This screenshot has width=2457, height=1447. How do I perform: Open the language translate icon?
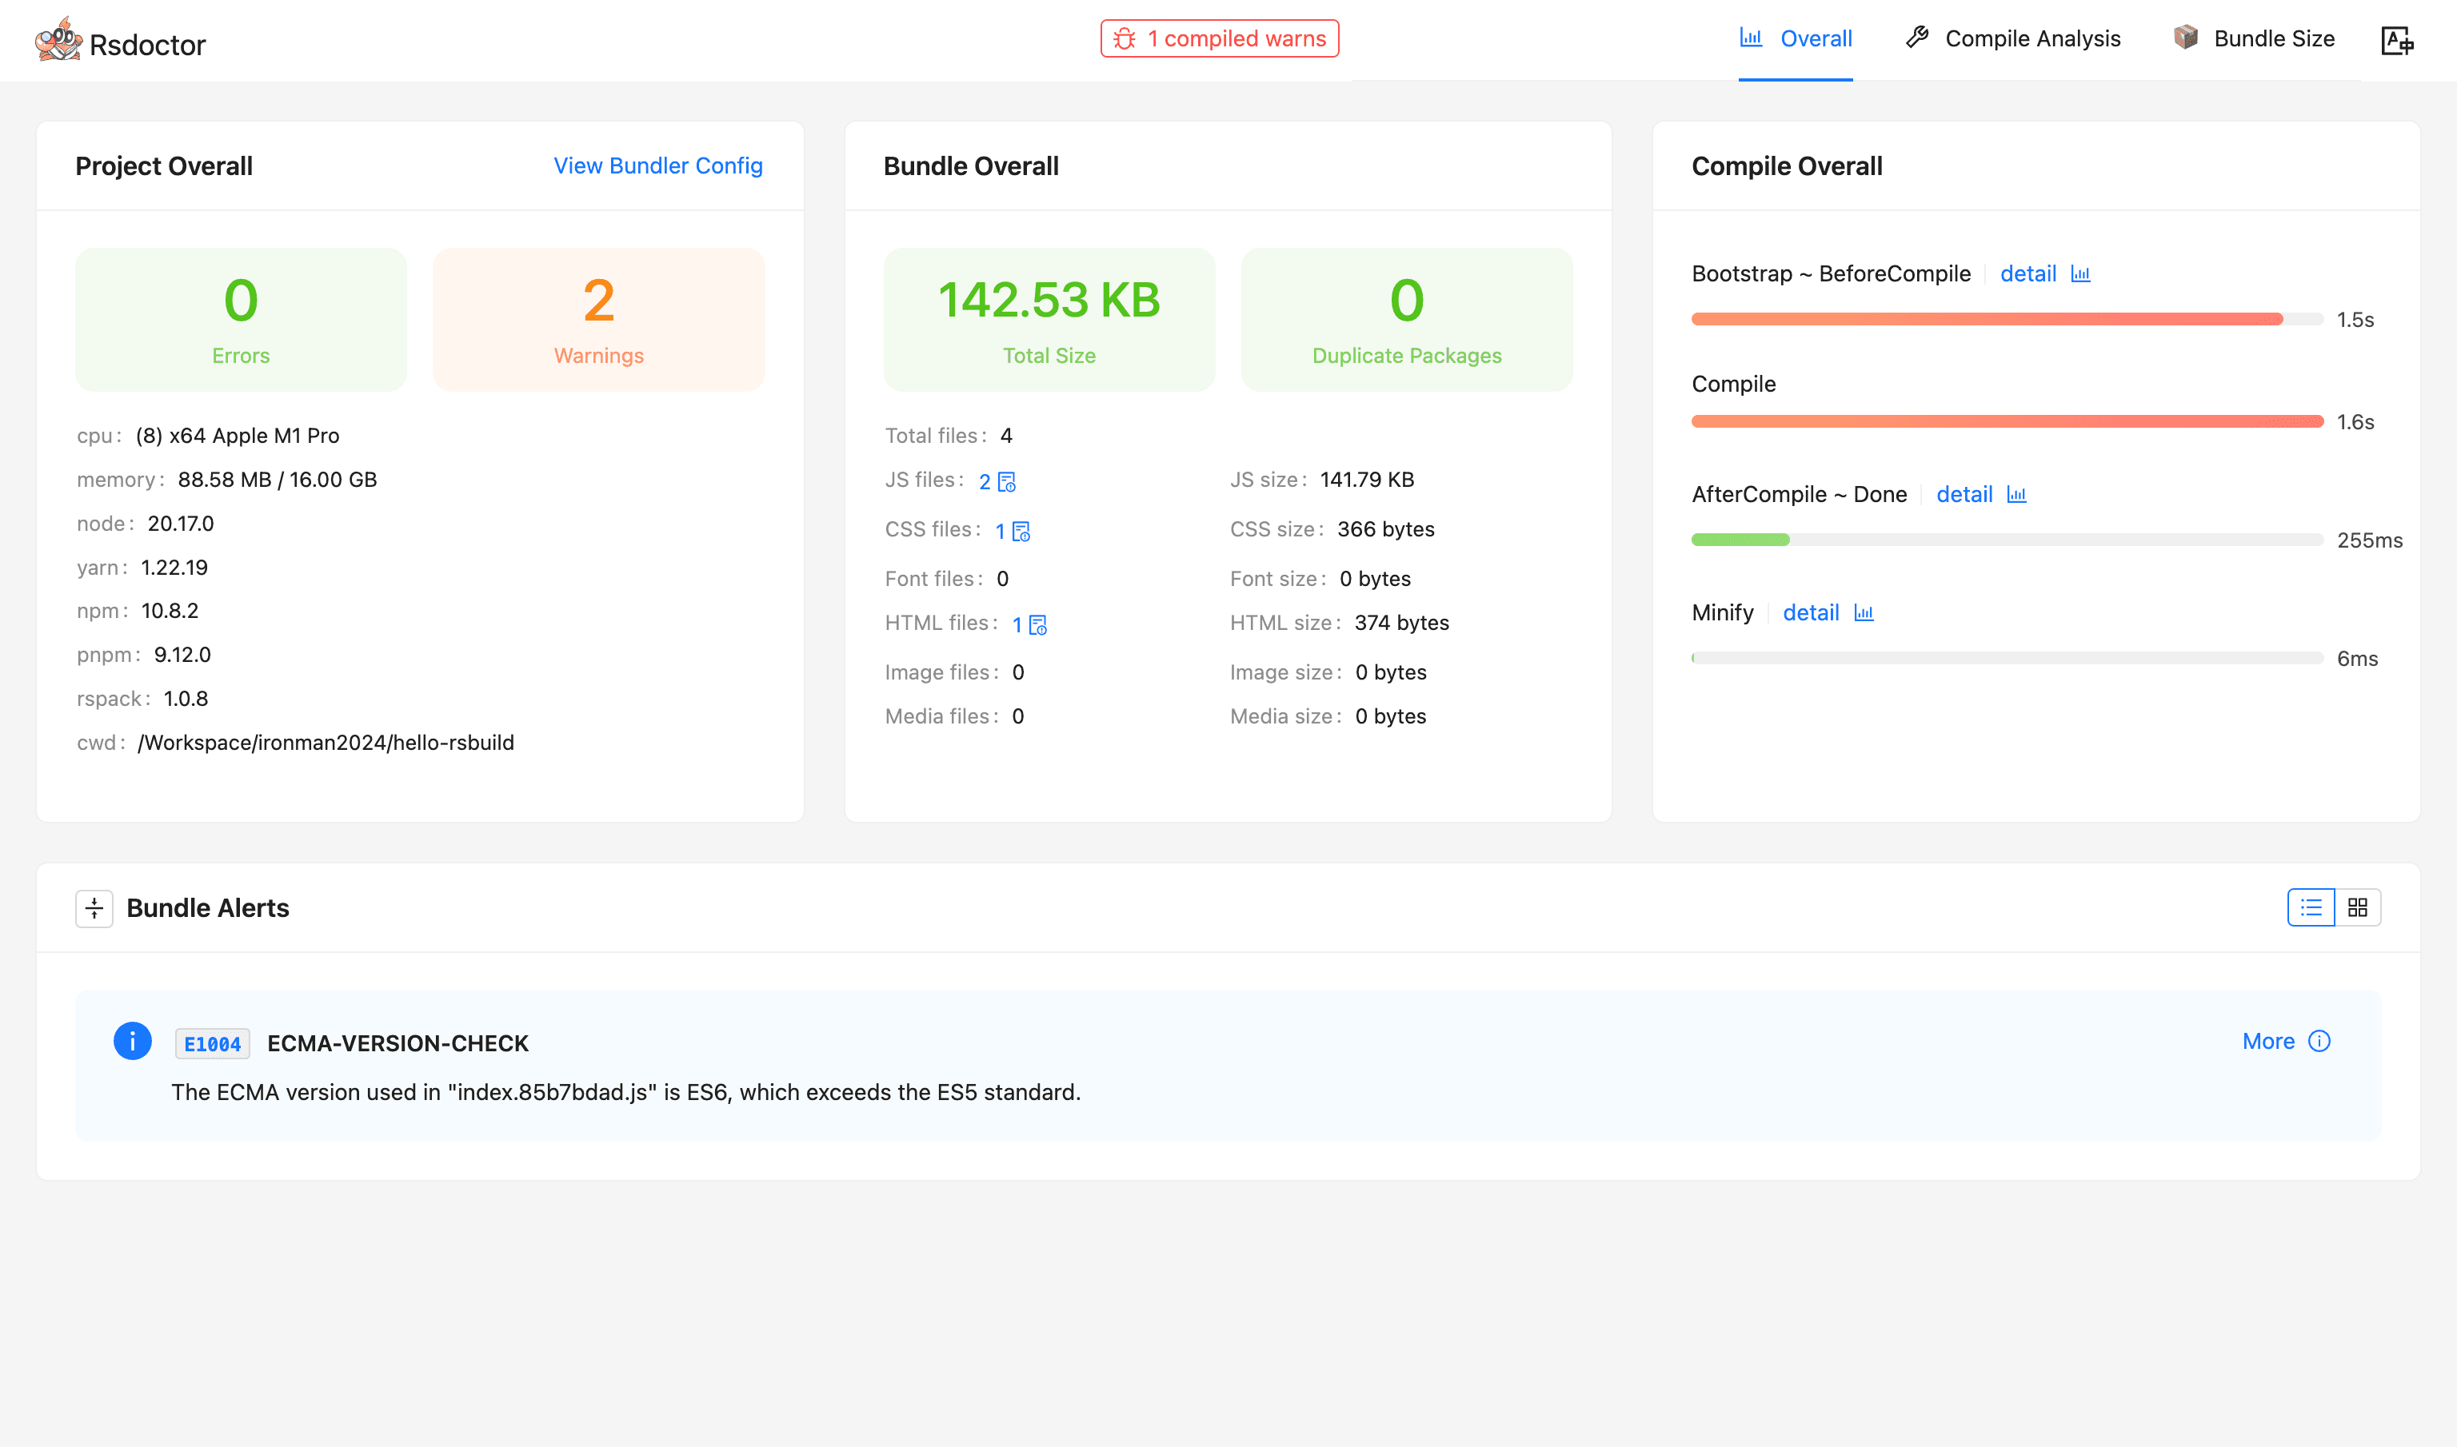(2396, 41)
